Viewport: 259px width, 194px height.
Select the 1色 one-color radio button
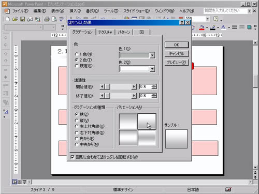click(77, 54)
